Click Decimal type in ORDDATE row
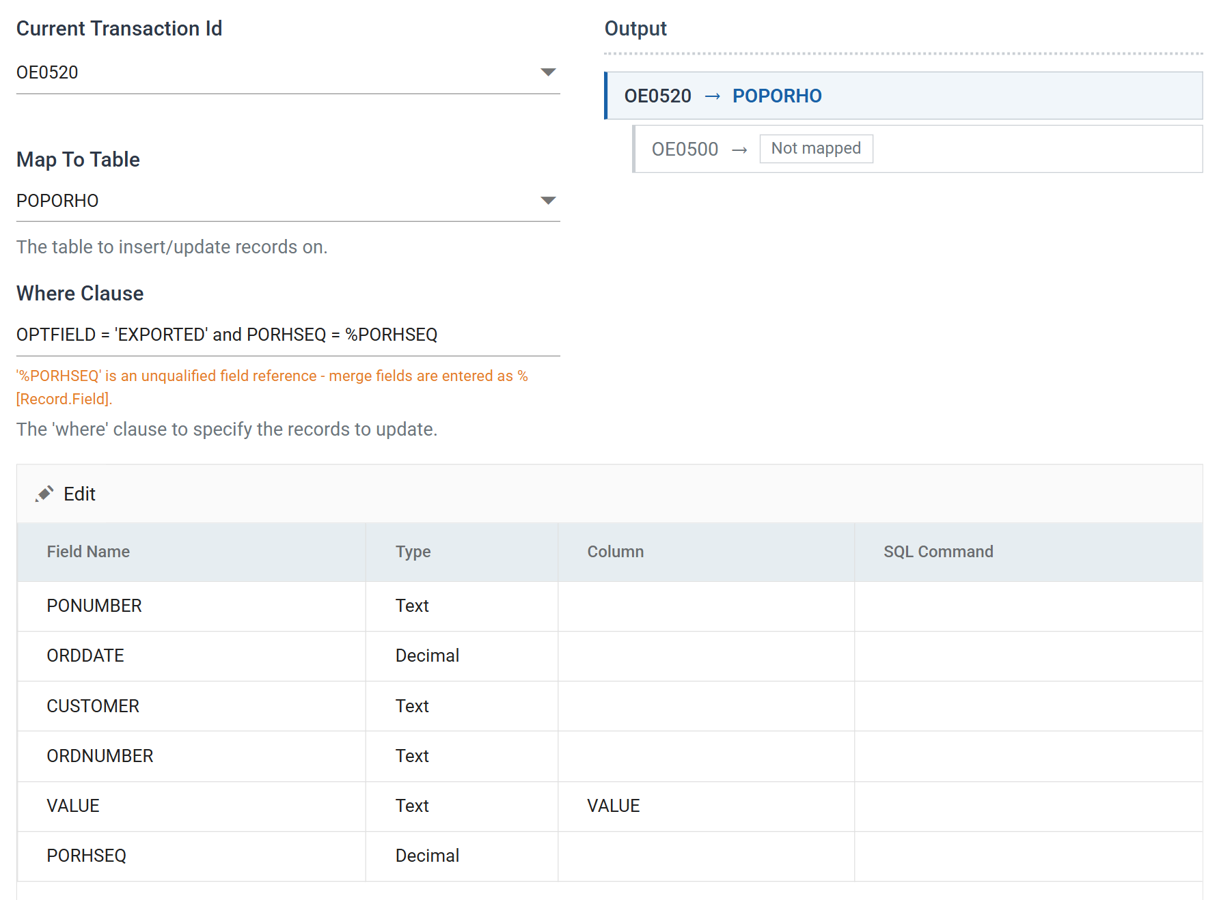 point(427,656)
